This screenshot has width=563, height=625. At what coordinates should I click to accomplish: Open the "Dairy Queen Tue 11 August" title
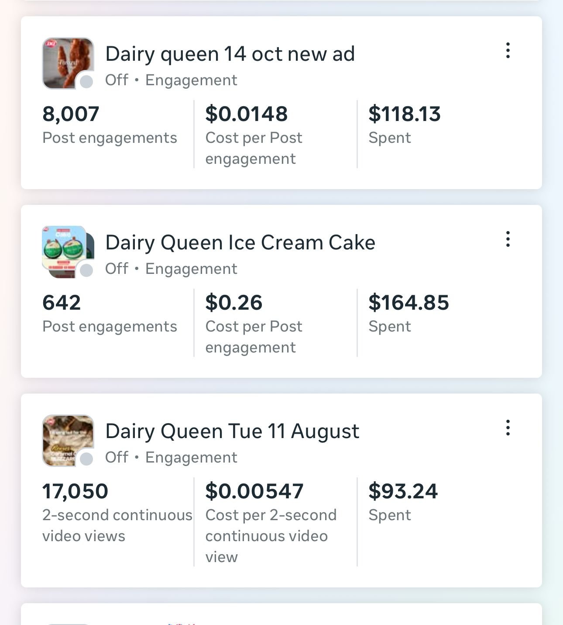232,432
